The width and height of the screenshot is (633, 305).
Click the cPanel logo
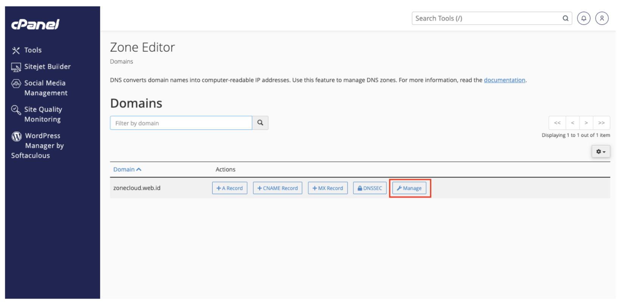click(35, 24)
